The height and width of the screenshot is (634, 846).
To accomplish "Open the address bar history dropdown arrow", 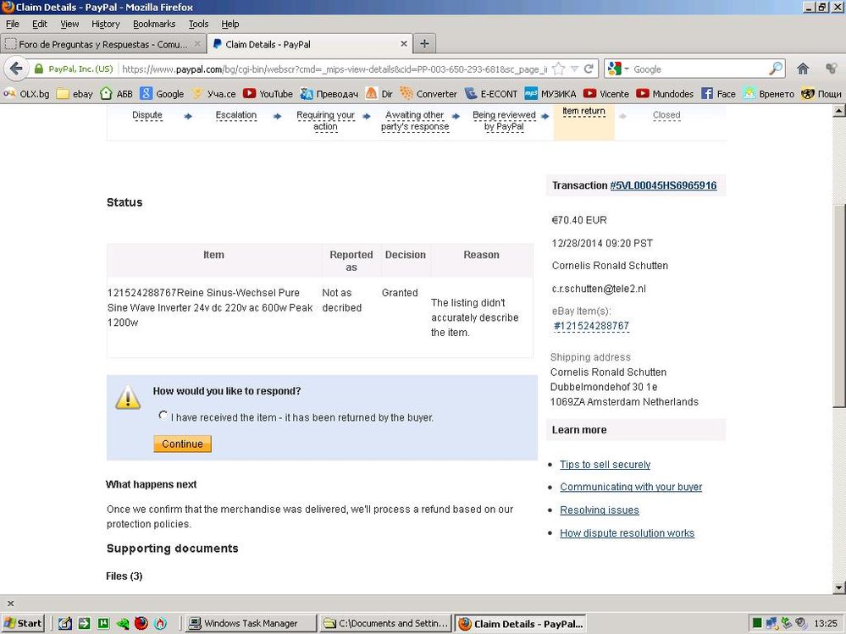I will [x=575, y=69].
